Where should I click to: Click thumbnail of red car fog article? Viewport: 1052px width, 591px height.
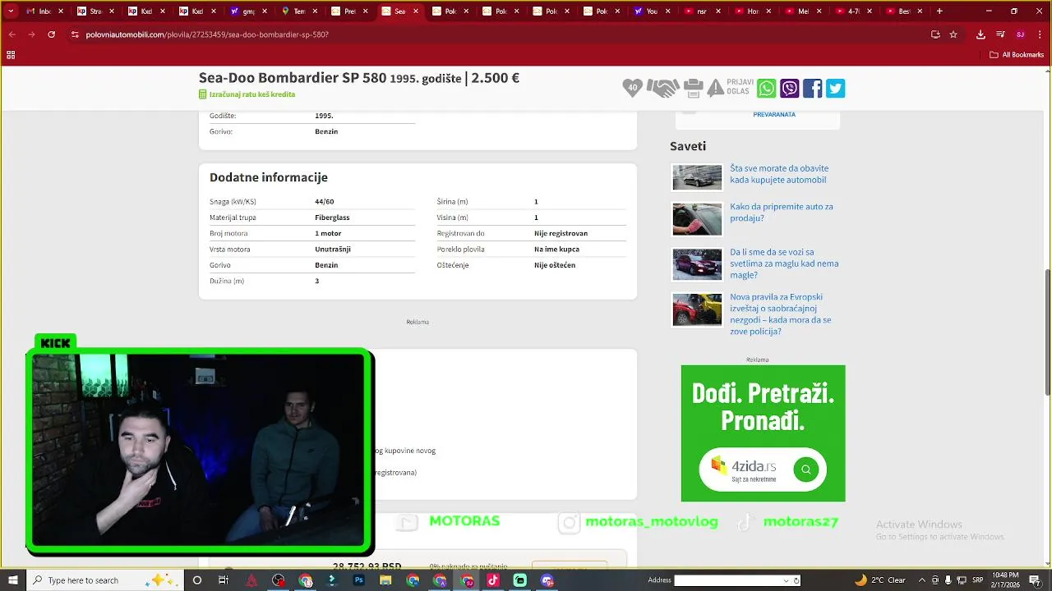point(697,264)
